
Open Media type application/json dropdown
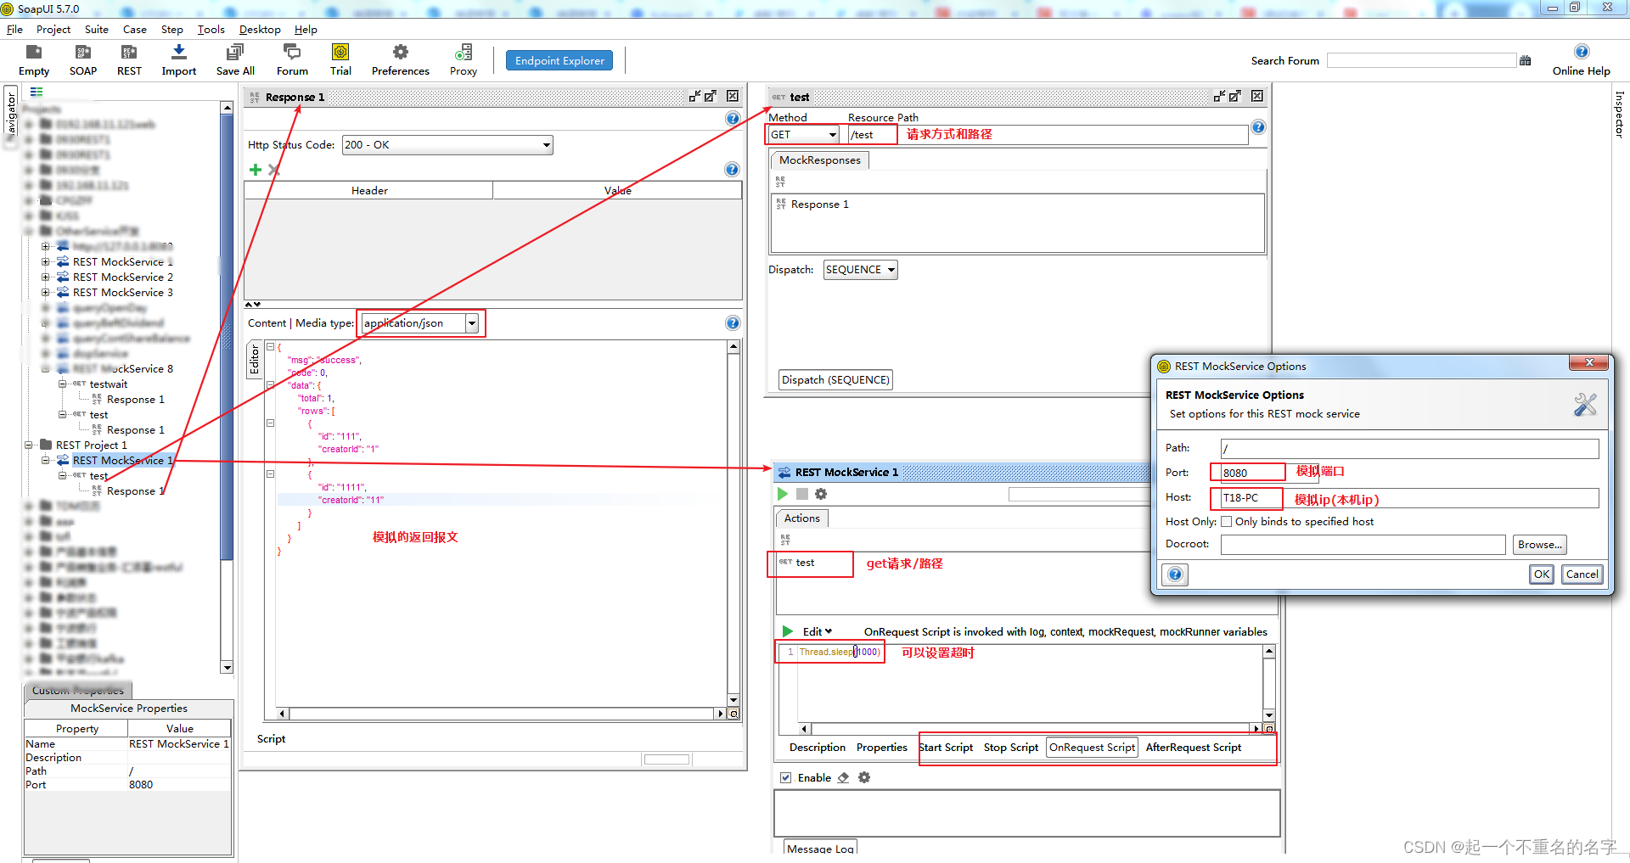[472, 323]
